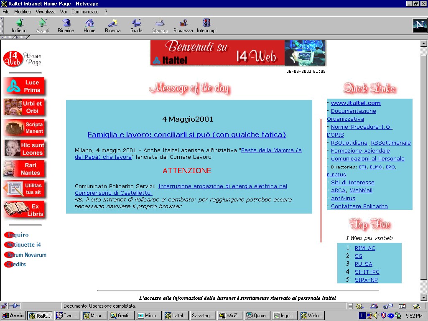428x321 pixels.
Task: Reload the page with Ricarica
Action: coord(66,25)
